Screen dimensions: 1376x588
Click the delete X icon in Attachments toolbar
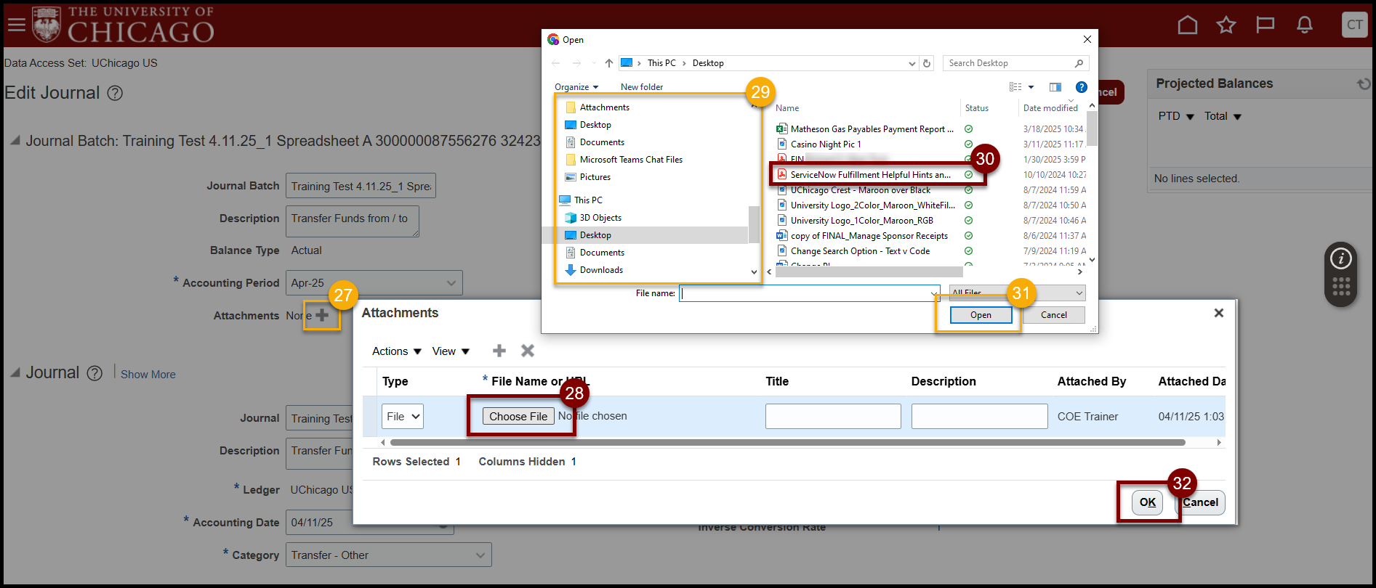click(528, 351)
